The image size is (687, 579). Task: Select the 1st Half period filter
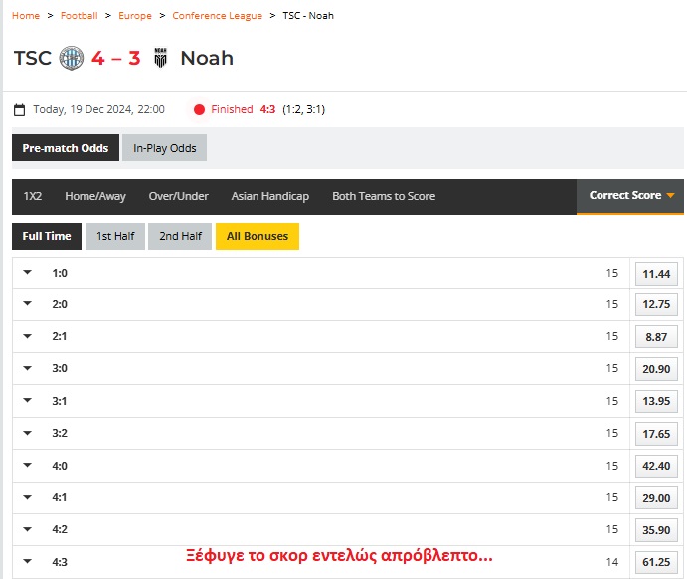(x=115, y=236)
